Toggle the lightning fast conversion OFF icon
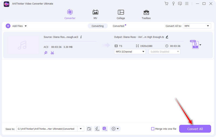Viewport: 216px width, 137px height. (97, 129)
